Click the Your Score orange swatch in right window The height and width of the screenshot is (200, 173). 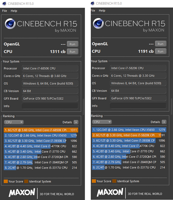(94, 181)
